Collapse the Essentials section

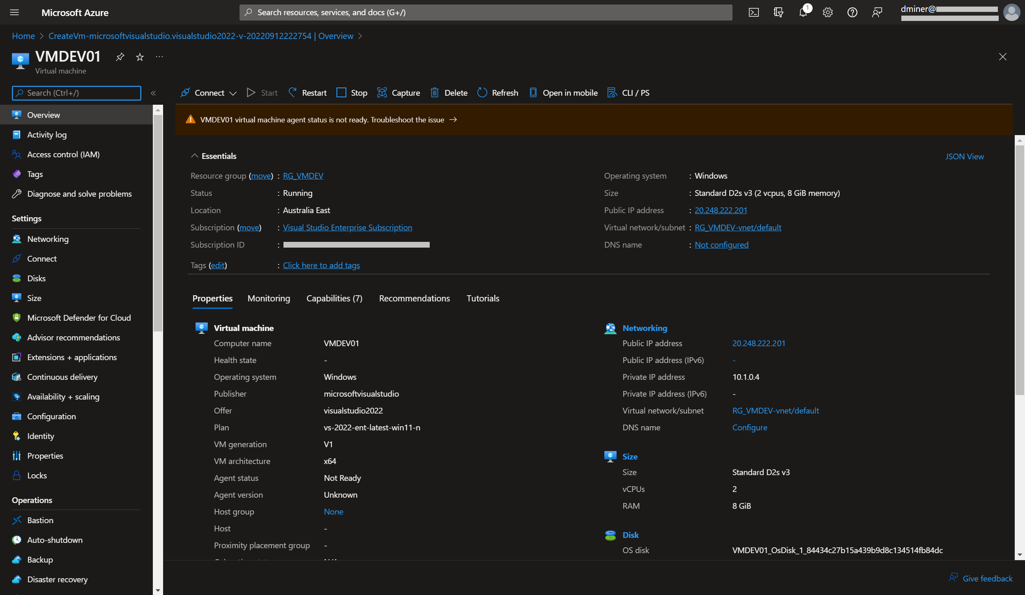(195, 156)
